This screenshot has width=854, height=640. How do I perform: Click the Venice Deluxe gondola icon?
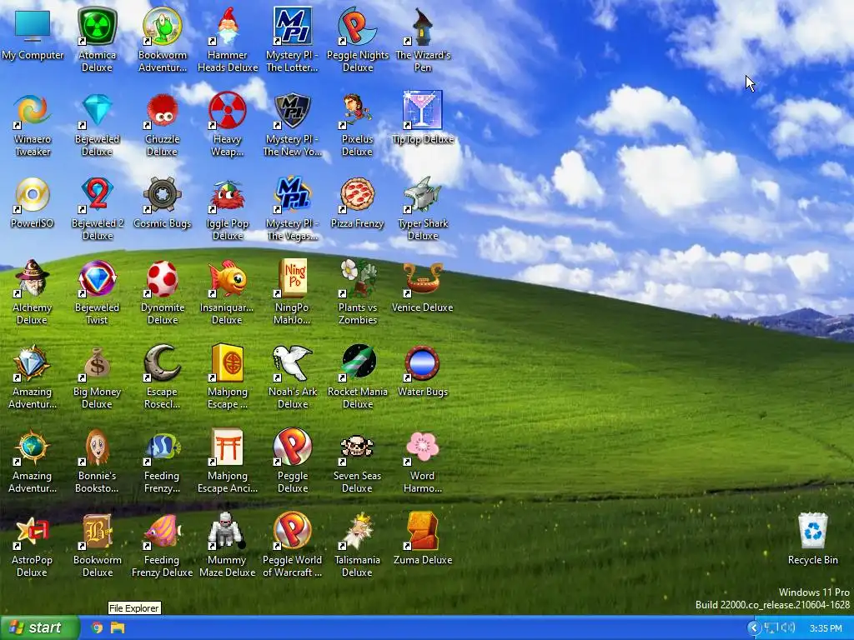423,278
